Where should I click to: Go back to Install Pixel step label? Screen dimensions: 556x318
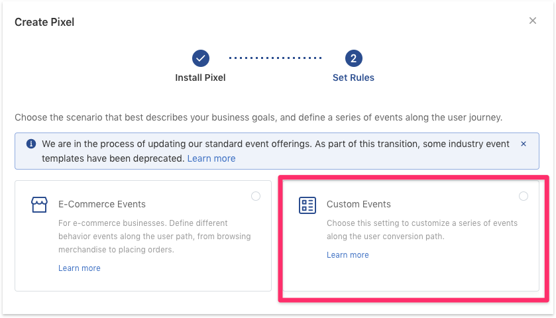point(200,78)
